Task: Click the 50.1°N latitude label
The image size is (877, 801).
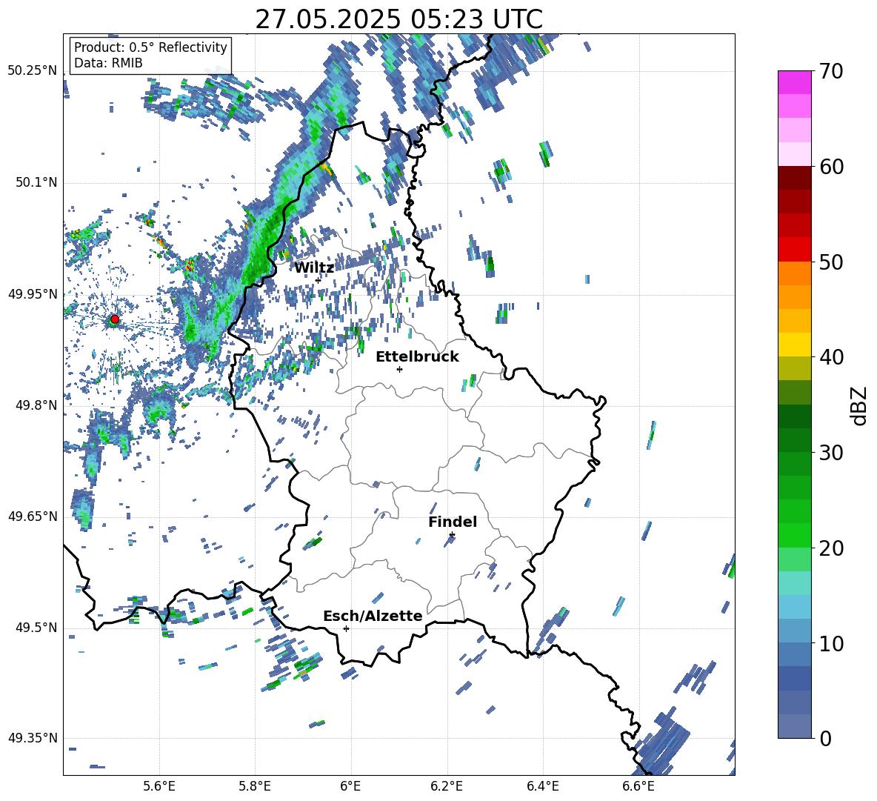Action: [36, 182]
